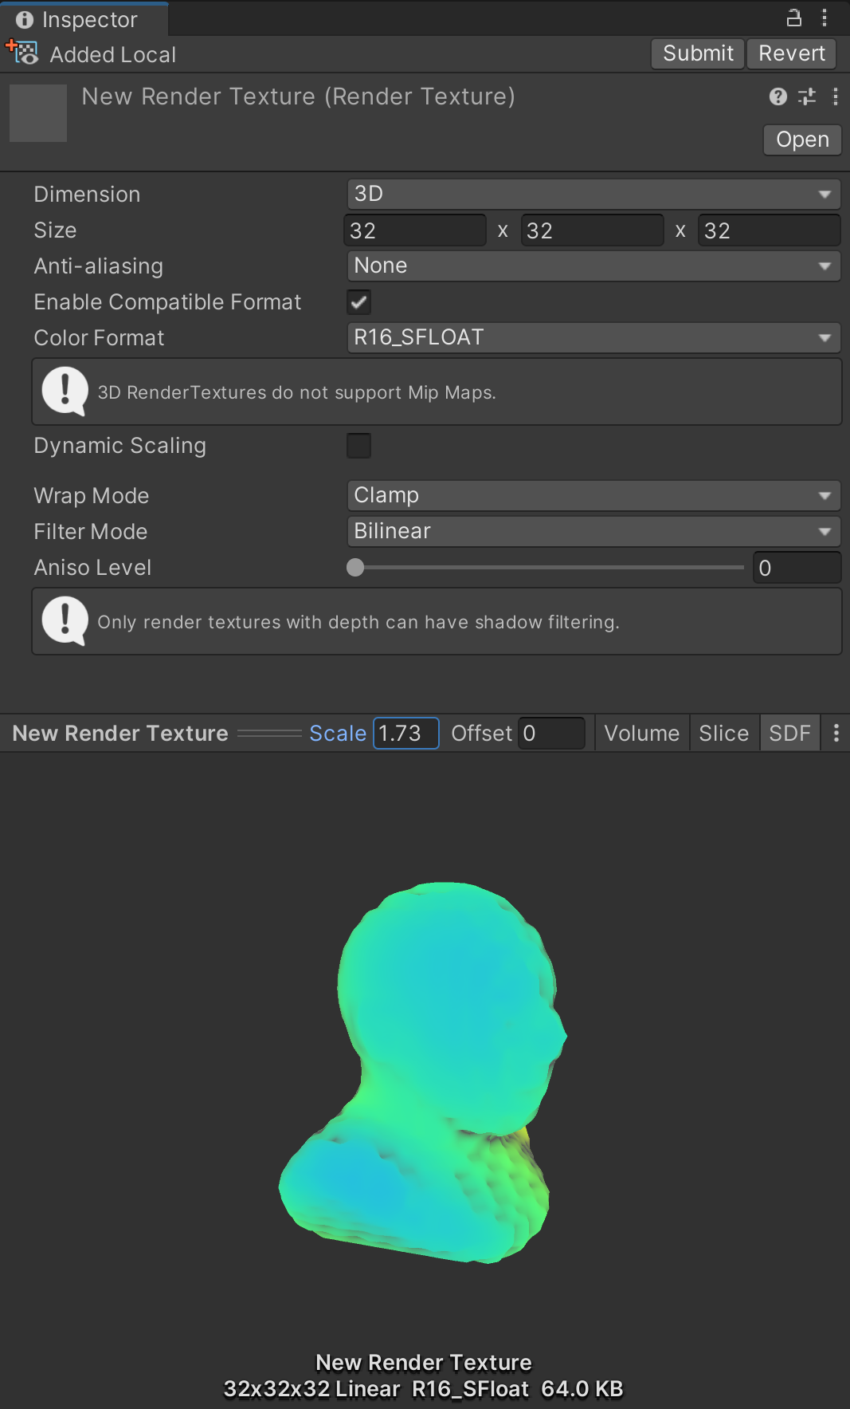Viewport: 850px width, 1409px height.
Task: Click the preset selector sliders icon
Action: click(807, 96)
